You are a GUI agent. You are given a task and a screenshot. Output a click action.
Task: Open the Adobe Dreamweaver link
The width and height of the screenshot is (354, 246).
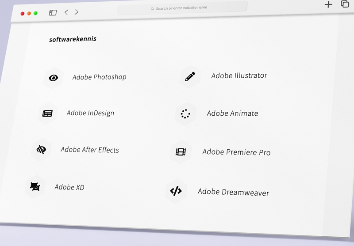(x=234, y=193)
